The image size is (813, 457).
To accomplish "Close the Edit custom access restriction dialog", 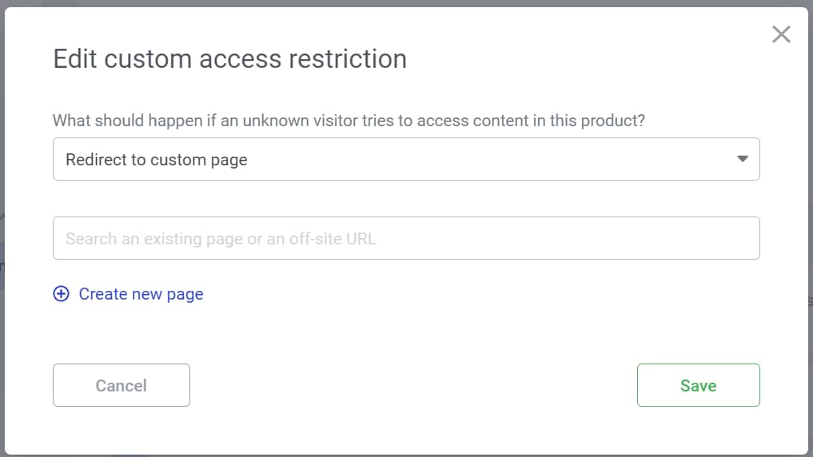I will pyautogui.click(x=781, y=34).
